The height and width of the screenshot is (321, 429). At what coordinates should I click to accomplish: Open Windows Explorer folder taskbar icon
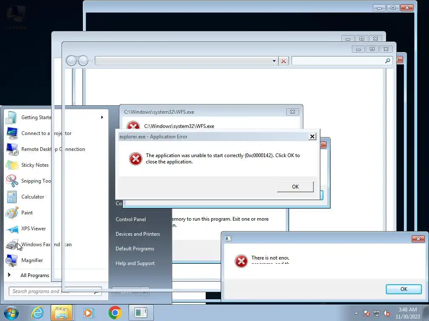(x=62, y=313)
